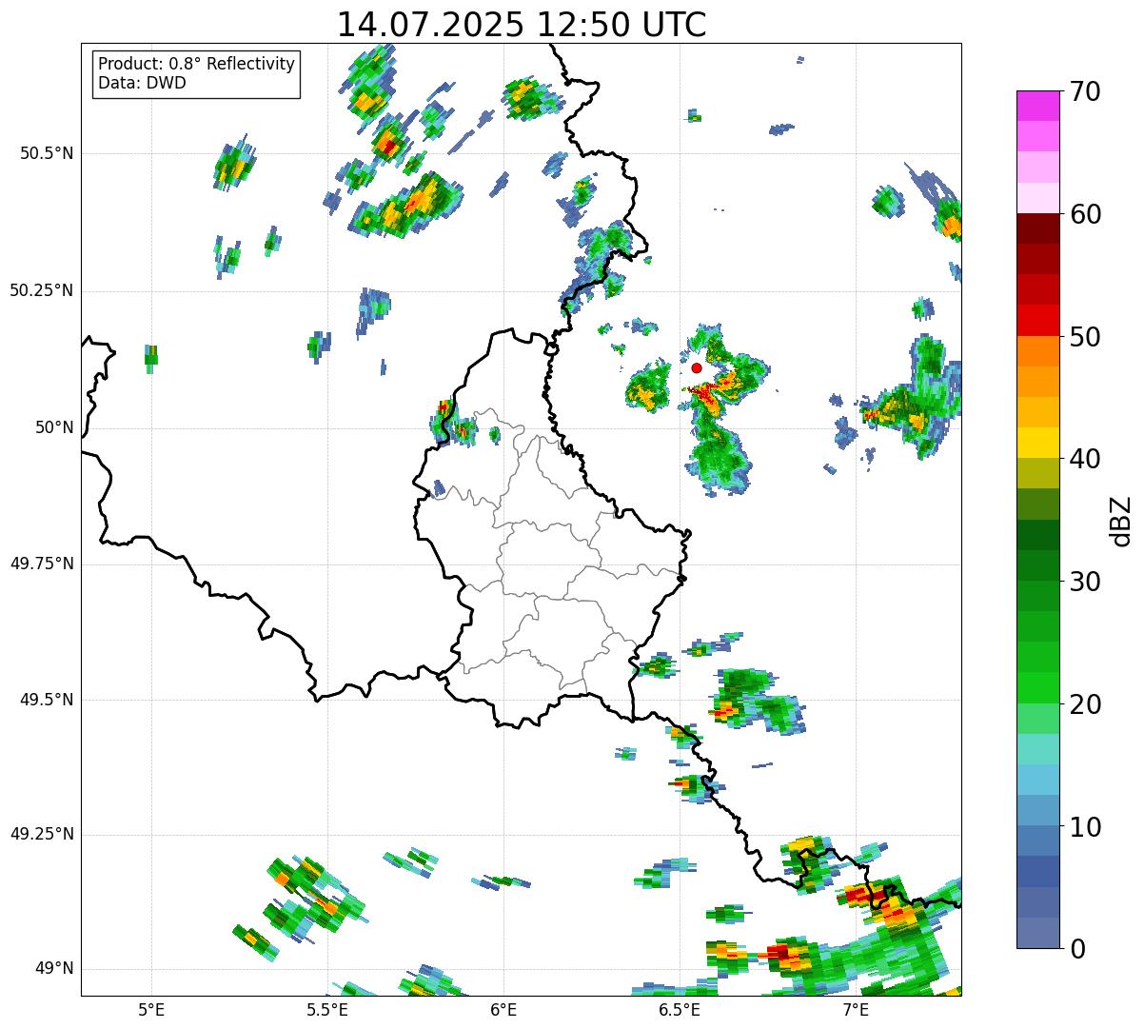
Task: Click the latitude label 50°N
Action: [54, 427]
